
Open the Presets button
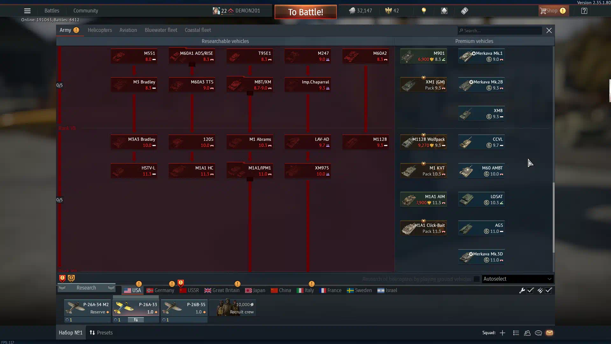101,333
